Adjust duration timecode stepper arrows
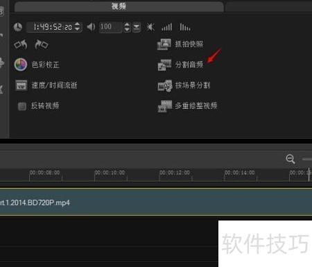312x267 pixels. (x=78, y=27)
